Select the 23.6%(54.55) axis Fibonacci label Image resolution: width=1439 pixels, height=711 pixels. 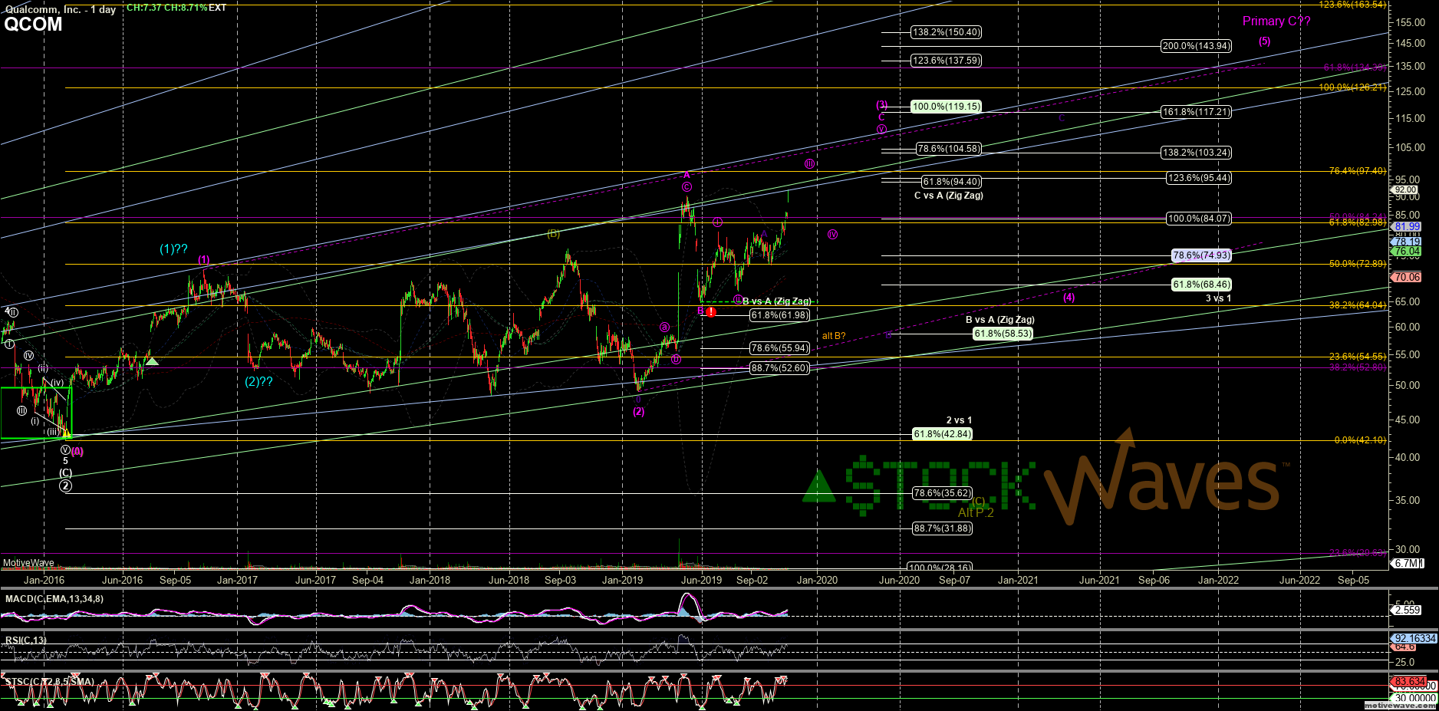tap(1357, 357)
